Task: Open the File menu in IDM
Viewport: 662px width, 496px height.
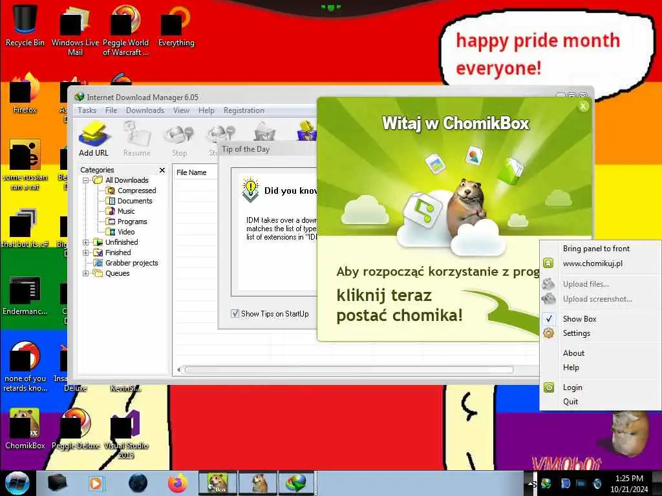Action: [x=111, y=110]
